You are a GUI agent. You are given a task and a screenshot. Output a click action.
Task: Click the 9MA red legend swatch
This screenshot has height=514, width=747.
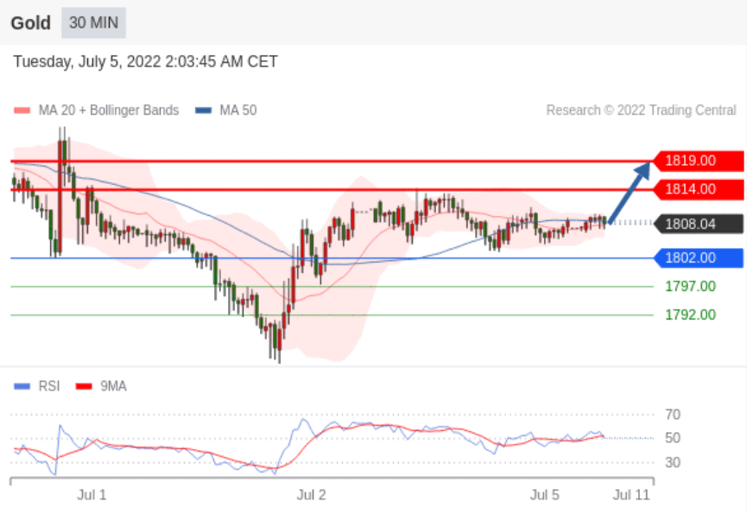pyautogui.click(x=84, y=386)
